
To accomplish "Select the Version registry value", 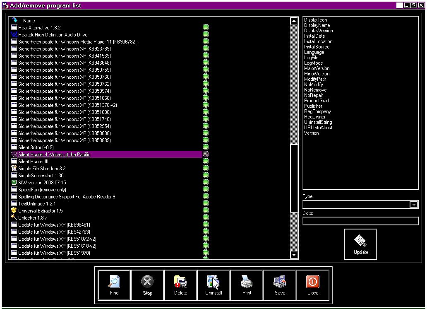I will (x=311, y=133).
